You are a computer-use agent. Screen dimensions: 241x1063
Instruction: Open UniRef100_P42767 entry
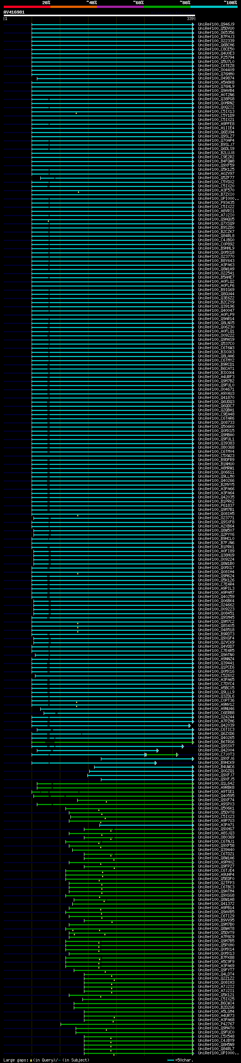(216, 1024)
